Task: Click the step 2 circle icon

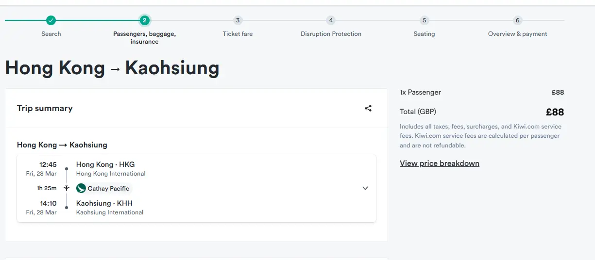Action: pyautogui.click(x=144, y=20)
